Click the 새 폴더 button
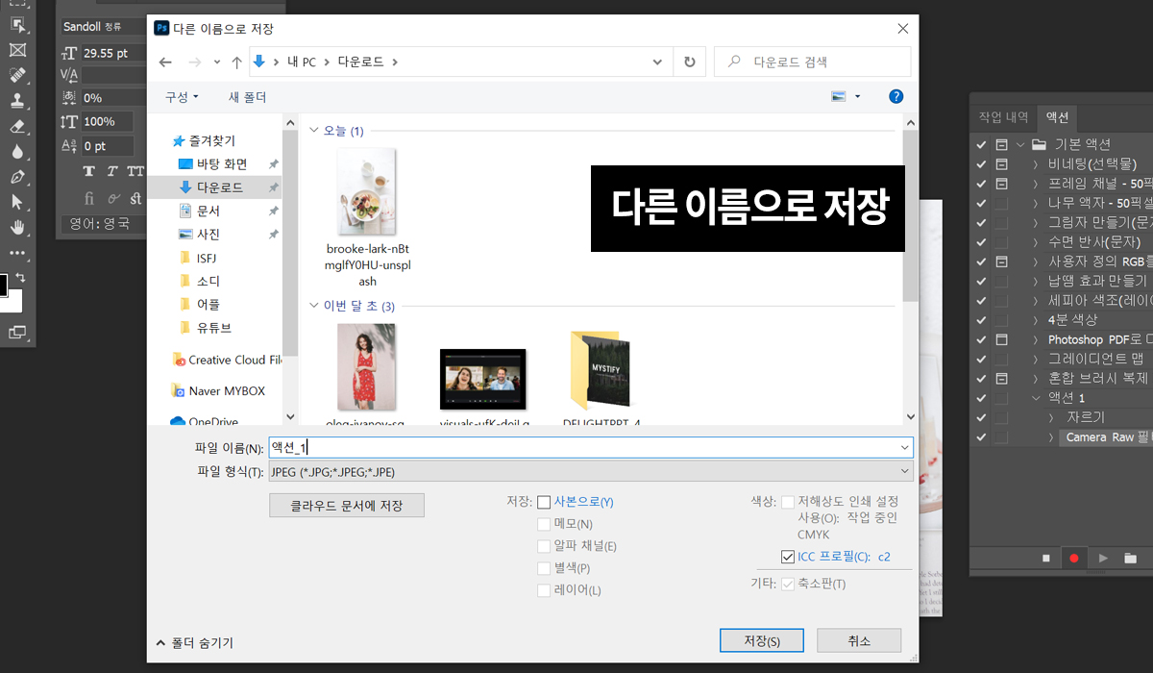 (247, 97)
